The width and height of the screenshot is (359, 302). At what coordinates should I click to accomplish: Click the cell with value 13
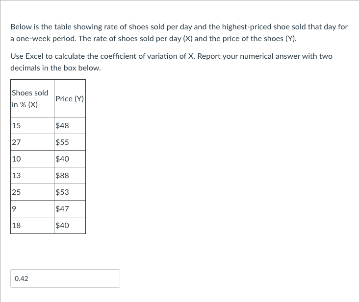point(32,175)
